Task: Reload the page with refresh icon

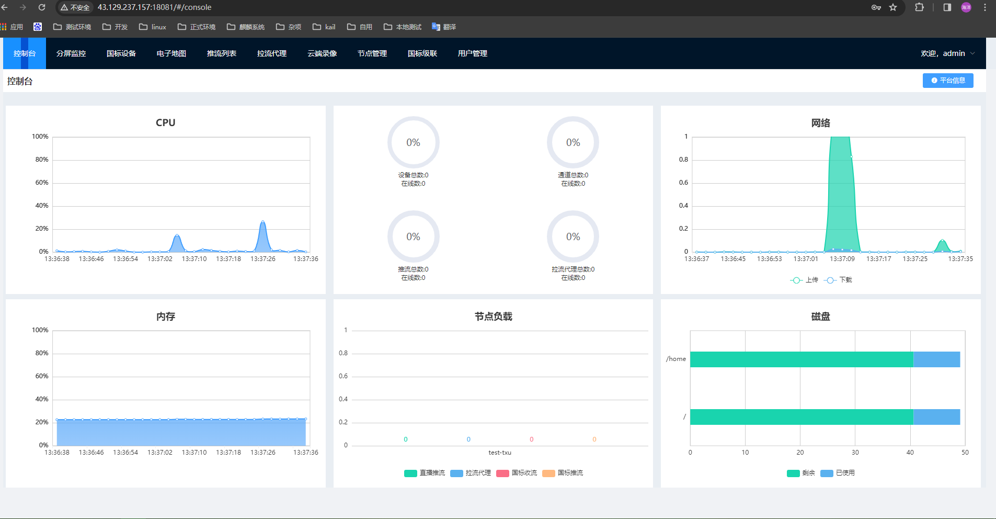Action: (42, 7)
